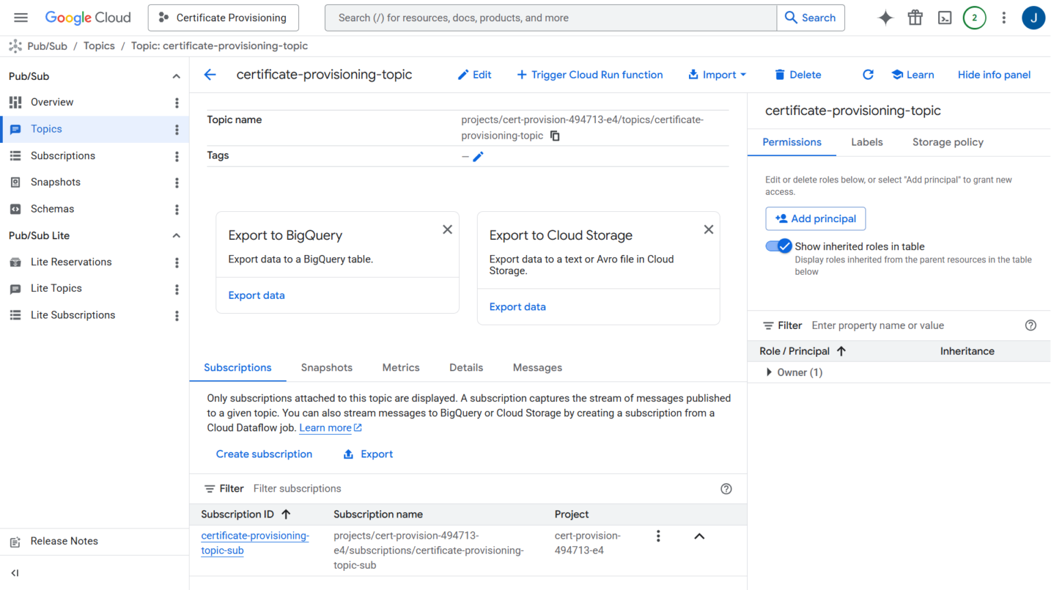
Task: Switch to the Snapshots tab
Action: pos(326,368)
